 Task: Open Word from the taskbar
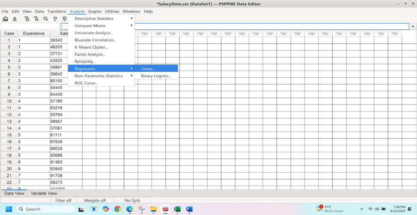[x=189, y=209]
